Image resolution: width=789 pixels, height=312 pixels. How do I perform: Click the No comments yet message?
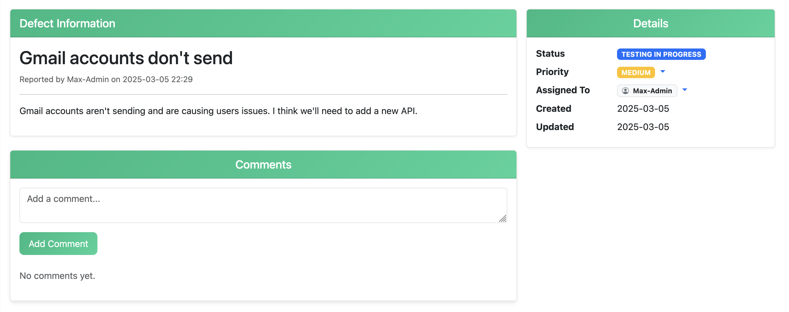pyautogui.click(x=57, y=275)
